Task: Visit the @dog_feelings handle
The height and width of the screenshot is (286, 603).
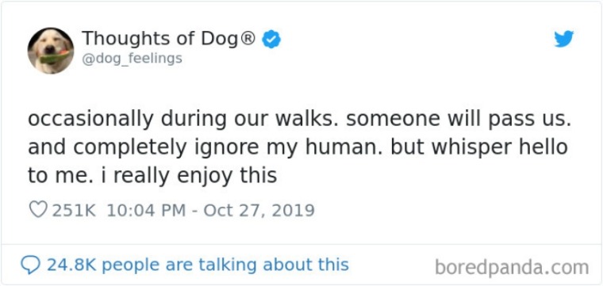Action: click(x=133, y=59)
